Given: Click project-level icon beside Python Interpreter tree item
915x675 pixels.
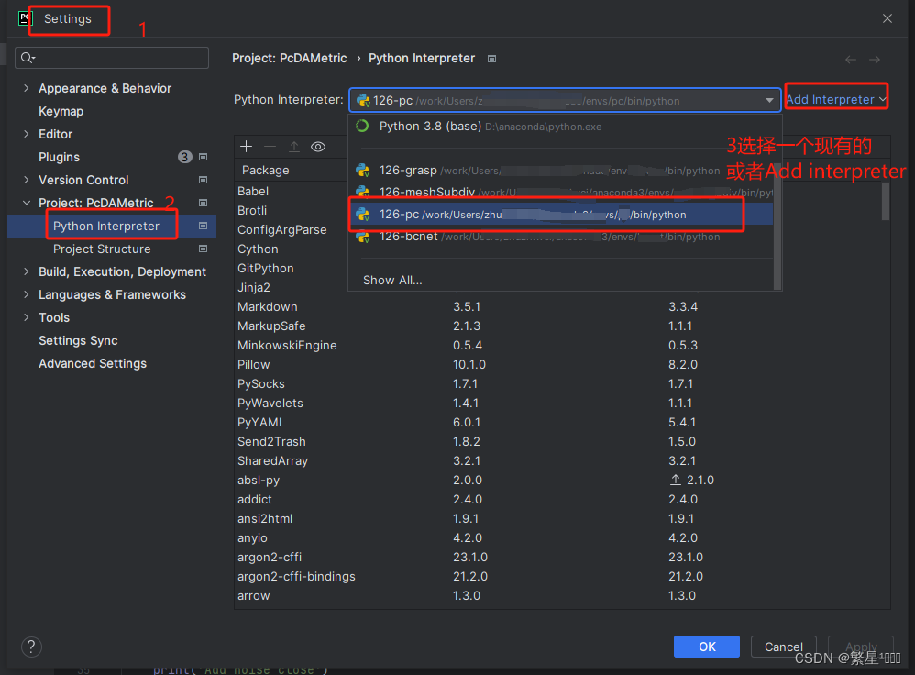Looking at the screenshot, I should coord(203,226).
